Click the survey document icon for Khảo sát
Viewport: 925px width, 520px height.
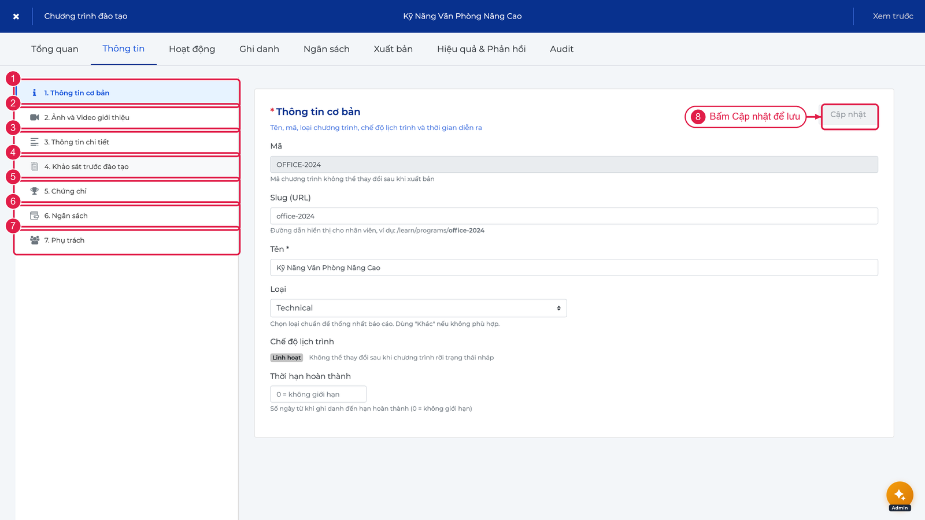(35, 166)
